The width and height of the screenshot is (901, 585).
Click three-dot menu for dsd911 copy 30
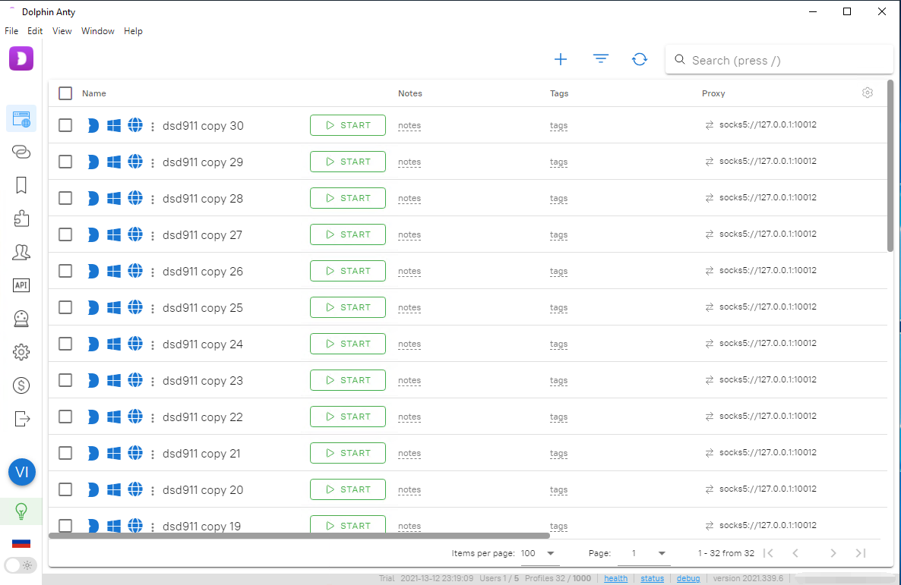click(x=152, y=126)
